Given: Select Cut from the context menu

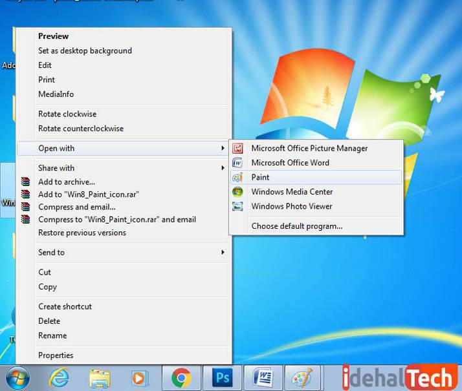Looking at the screenshot, I should pyautogui.click(x=124, y=272).
